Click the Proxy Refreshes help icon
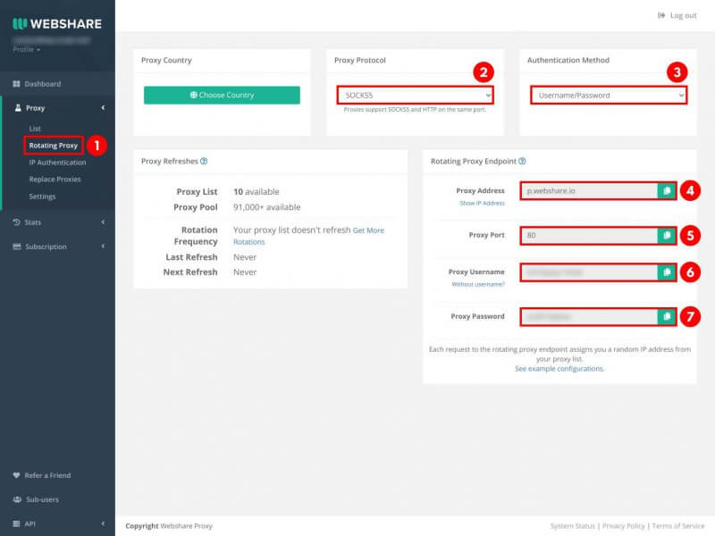 [204, 161]
